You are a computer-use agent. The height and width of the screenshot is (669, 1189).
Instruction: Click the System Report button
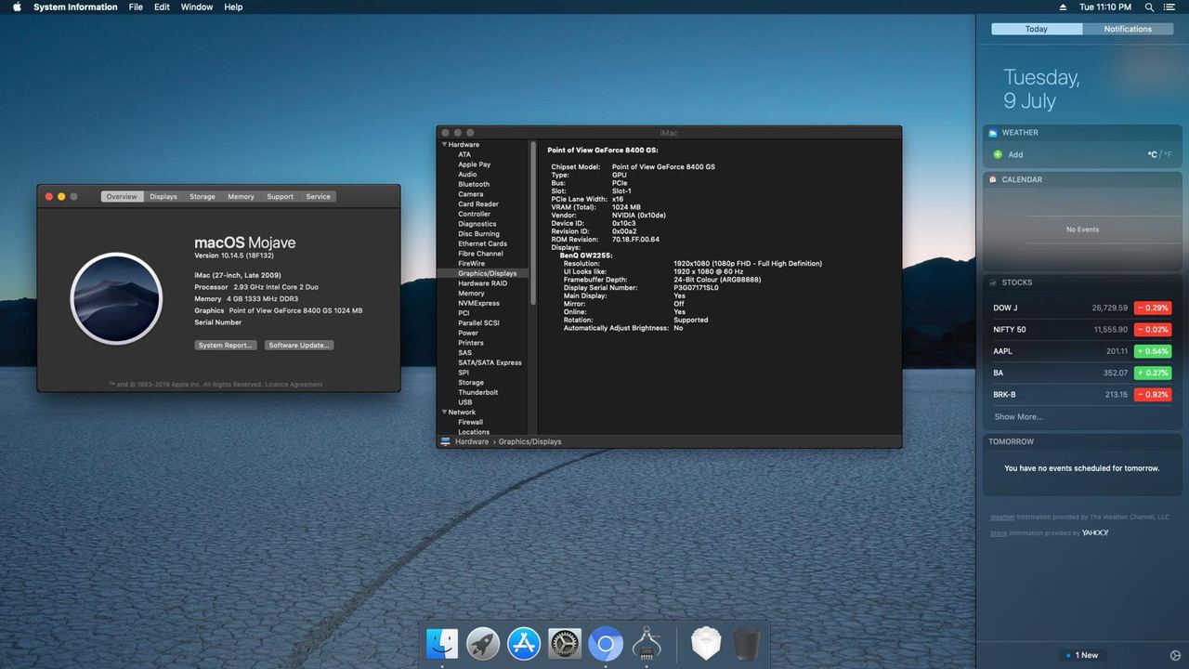226,346
